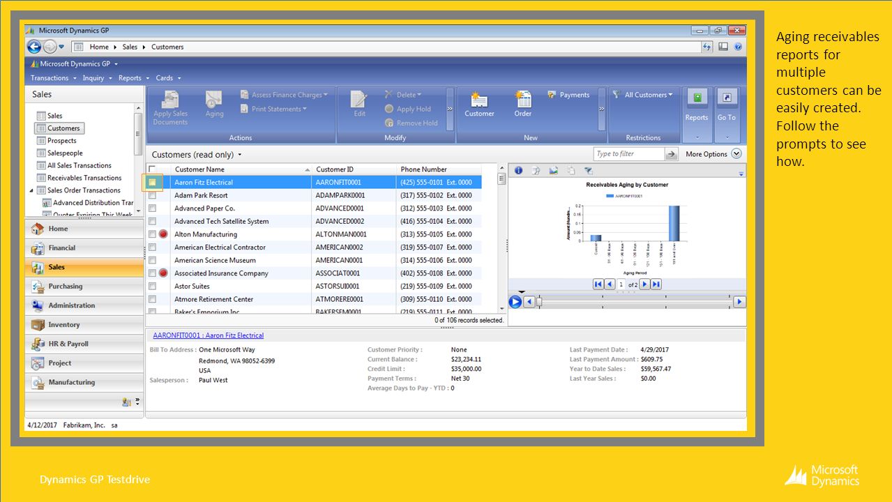892x502 pixels.
Task: Click the chart information icon
Action: (x=519, y=170)
